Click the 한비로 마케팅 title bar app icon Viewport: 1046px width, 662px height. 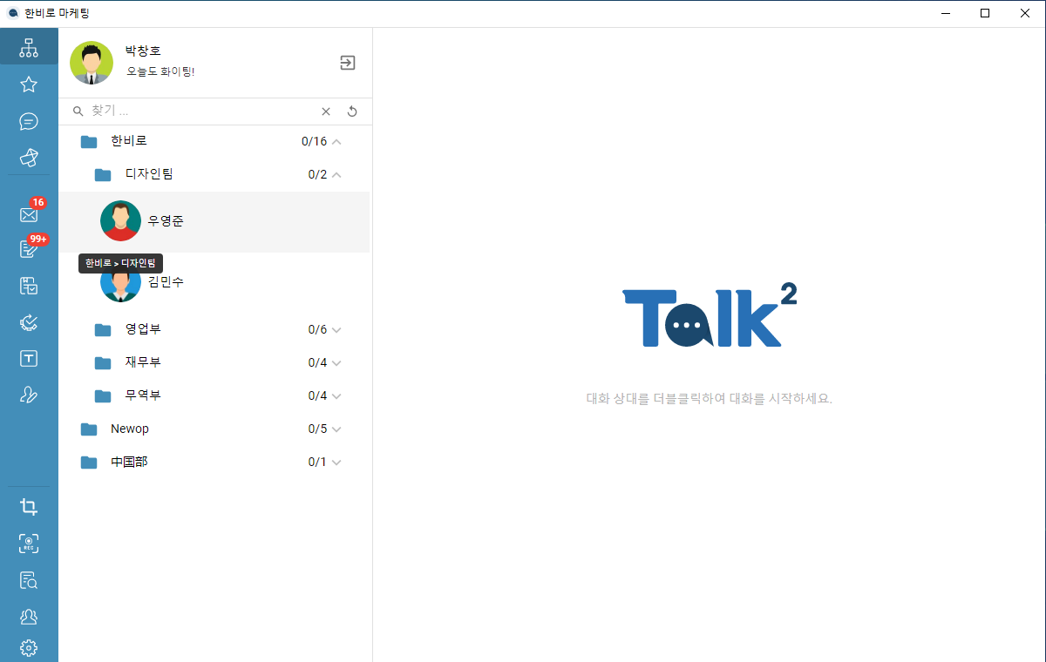(13, 13)
